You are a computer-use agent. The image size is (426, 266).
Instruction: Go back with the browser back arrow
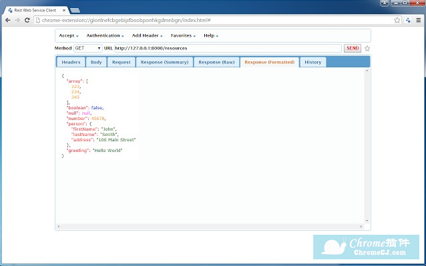[x=8, y=20]
